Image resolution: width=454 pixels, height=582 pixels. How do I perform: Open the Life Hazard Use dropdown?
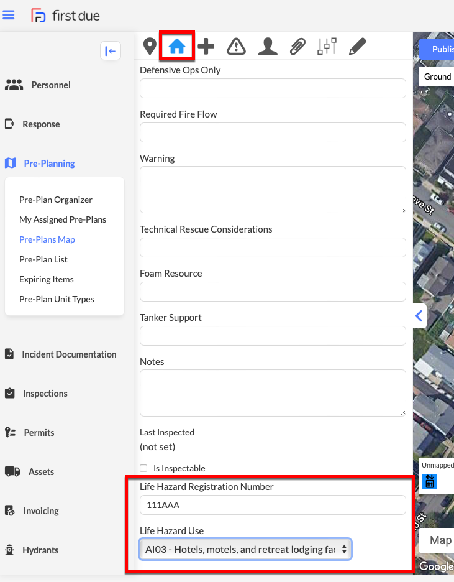(x=245, y=549)
